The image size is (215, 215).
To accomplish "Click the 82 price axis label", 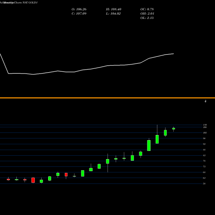I will [204, 155].
